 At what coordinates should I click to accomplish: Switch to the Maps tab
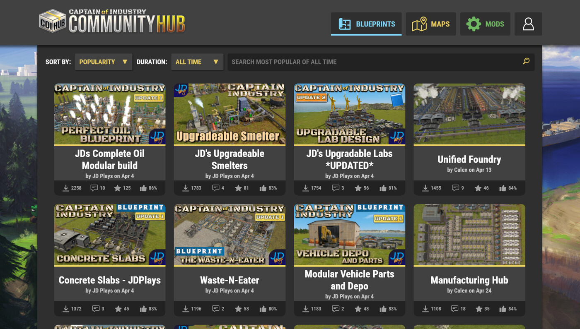point(431,24)
